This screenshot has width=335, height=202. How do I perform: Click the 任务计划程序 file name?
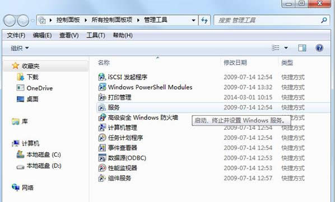click(x=125, y=138)
